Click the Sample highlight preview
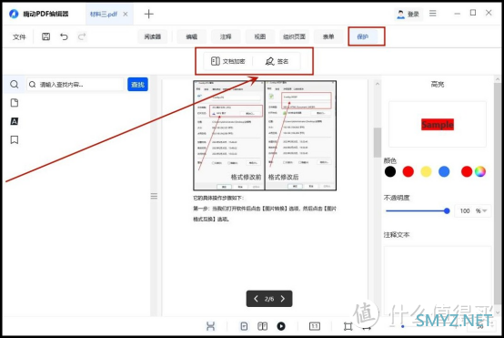Screen dimensions: 504x338 point(438,125)
